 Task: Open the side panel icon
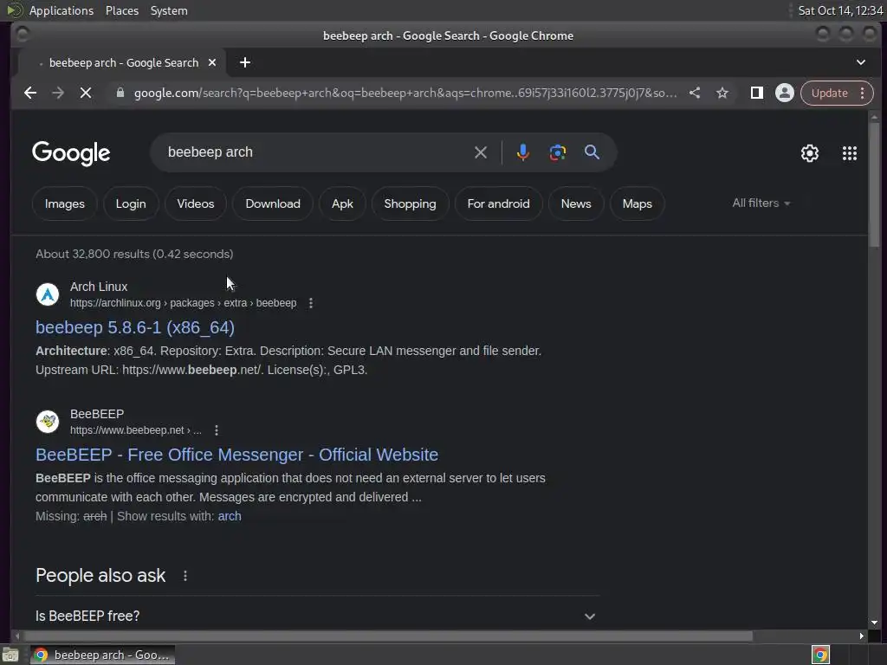(x=756, y=93)
